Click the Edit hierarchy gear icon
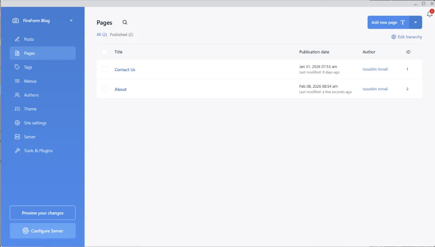435x247 pixels. pyautogui.click(x=394, y=37)
